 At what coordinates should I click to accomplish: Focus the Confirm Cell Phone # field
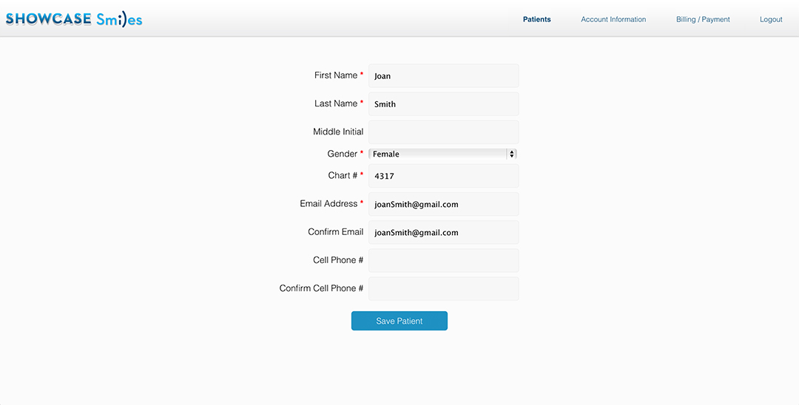click(x=443, y=289)
